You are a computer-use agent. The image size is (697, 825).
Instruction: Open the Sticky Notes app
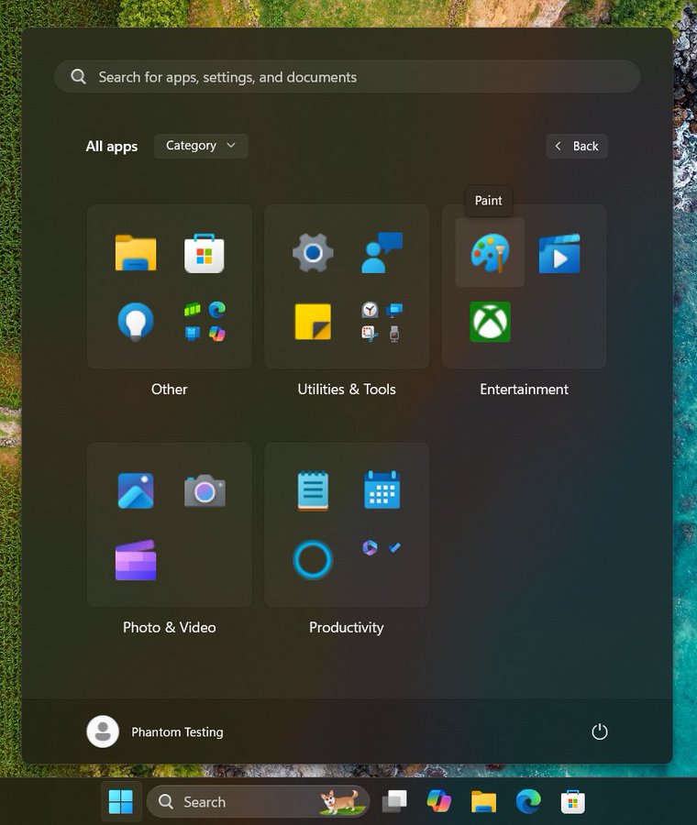click(x=313, y=322)
